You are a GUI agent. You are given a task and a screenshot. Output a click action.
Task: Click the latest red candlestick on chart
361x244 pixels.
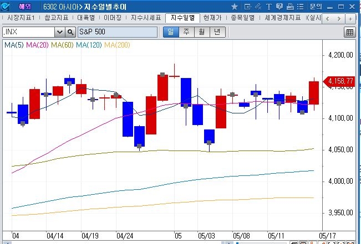(x=314, y=93)
